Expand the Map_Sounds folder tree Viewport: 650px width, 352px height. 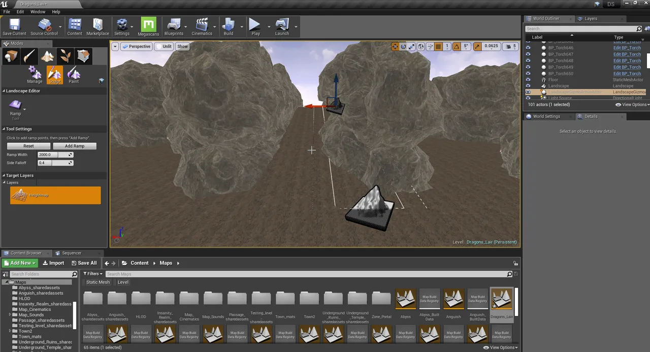(10, 315)
